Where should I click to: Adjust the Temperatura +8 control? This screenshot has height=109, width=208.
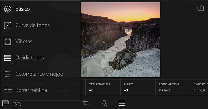point(103,87)
